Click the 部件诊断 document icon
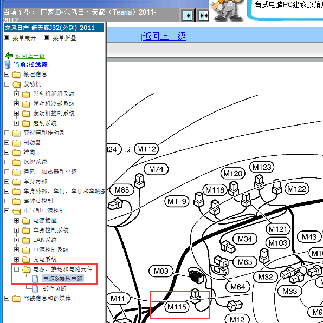 35,288
